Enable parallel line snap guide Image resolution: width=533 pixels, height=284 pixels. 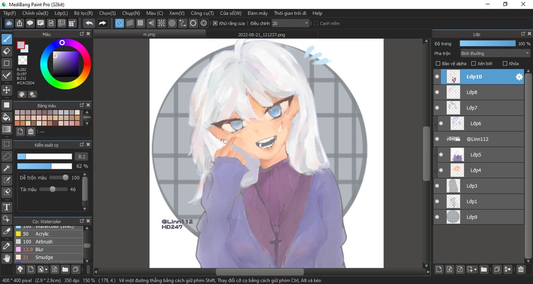tap(130, 23)
